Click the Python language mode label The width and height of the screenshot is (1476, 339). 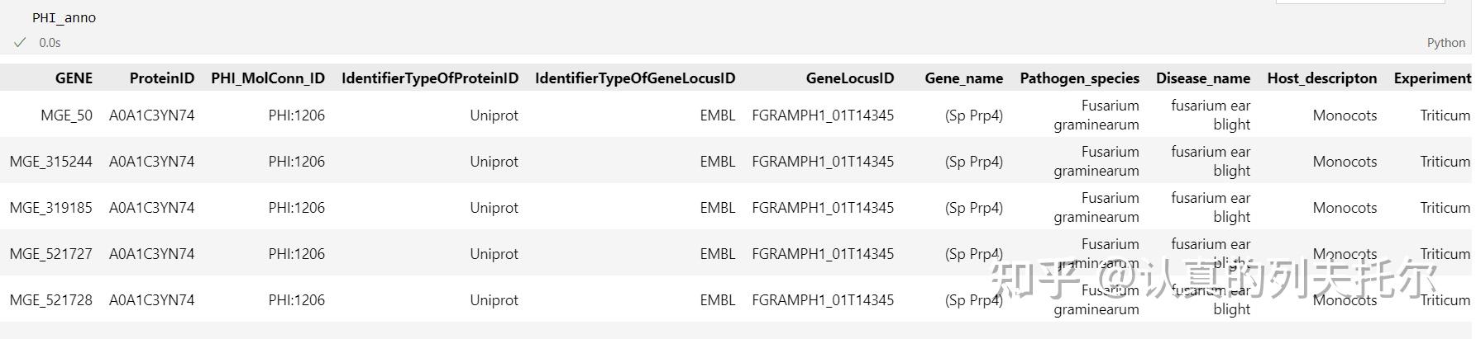click(1445, 42)
